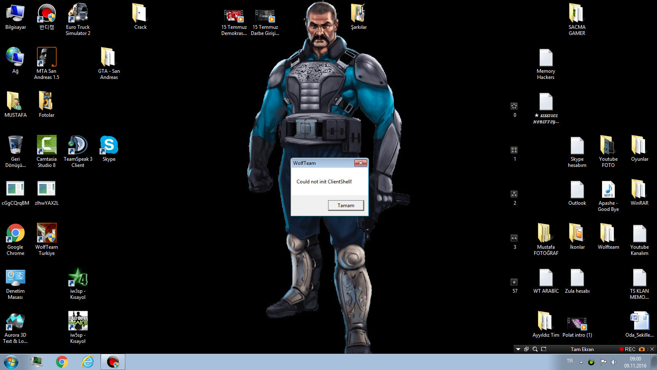Select the Youtube FOTO folder

pos(609,151)
